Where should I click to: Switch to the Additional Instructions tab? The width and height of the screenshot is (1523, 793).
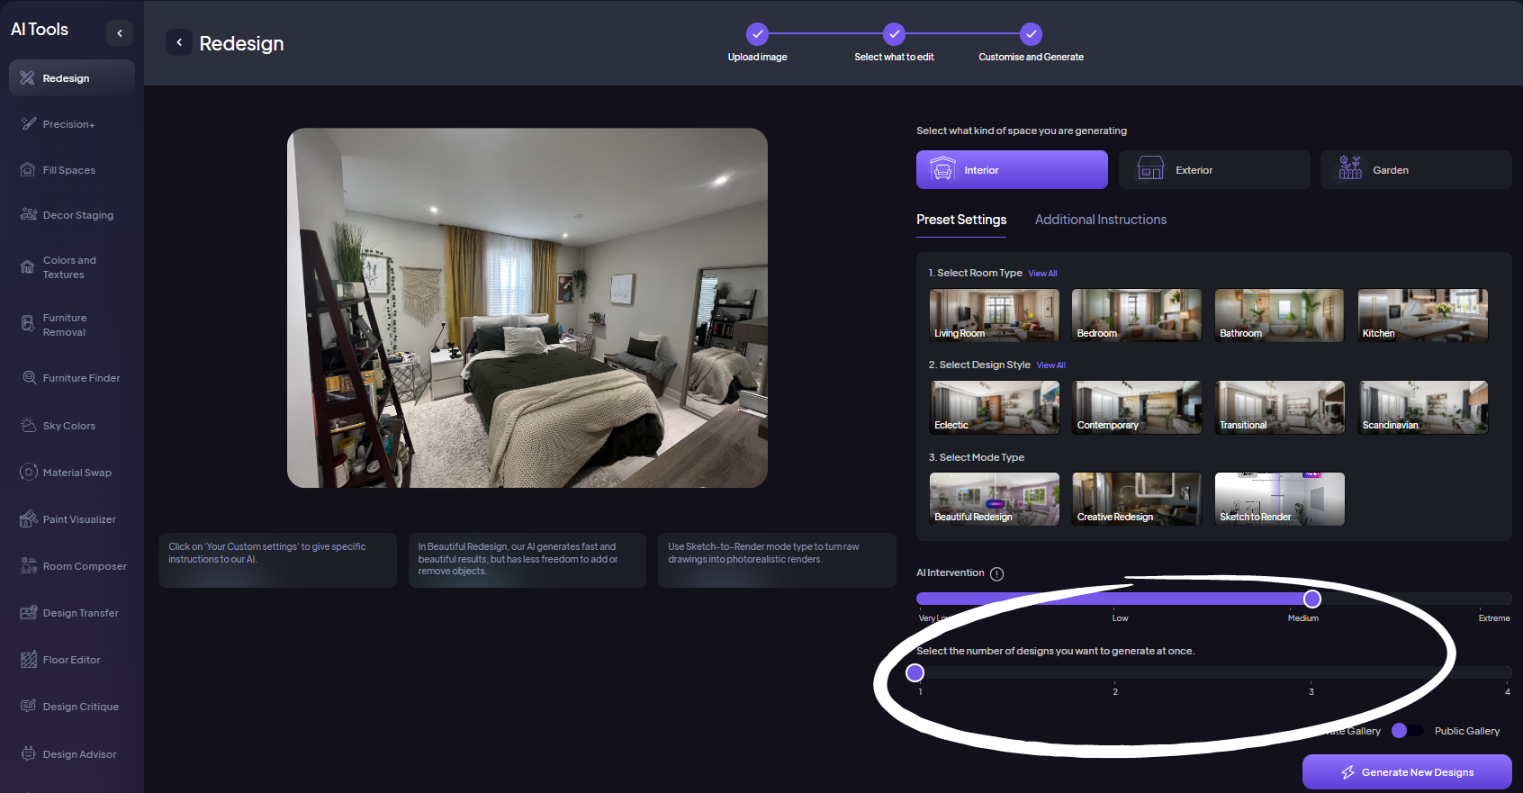(1100, 220)
